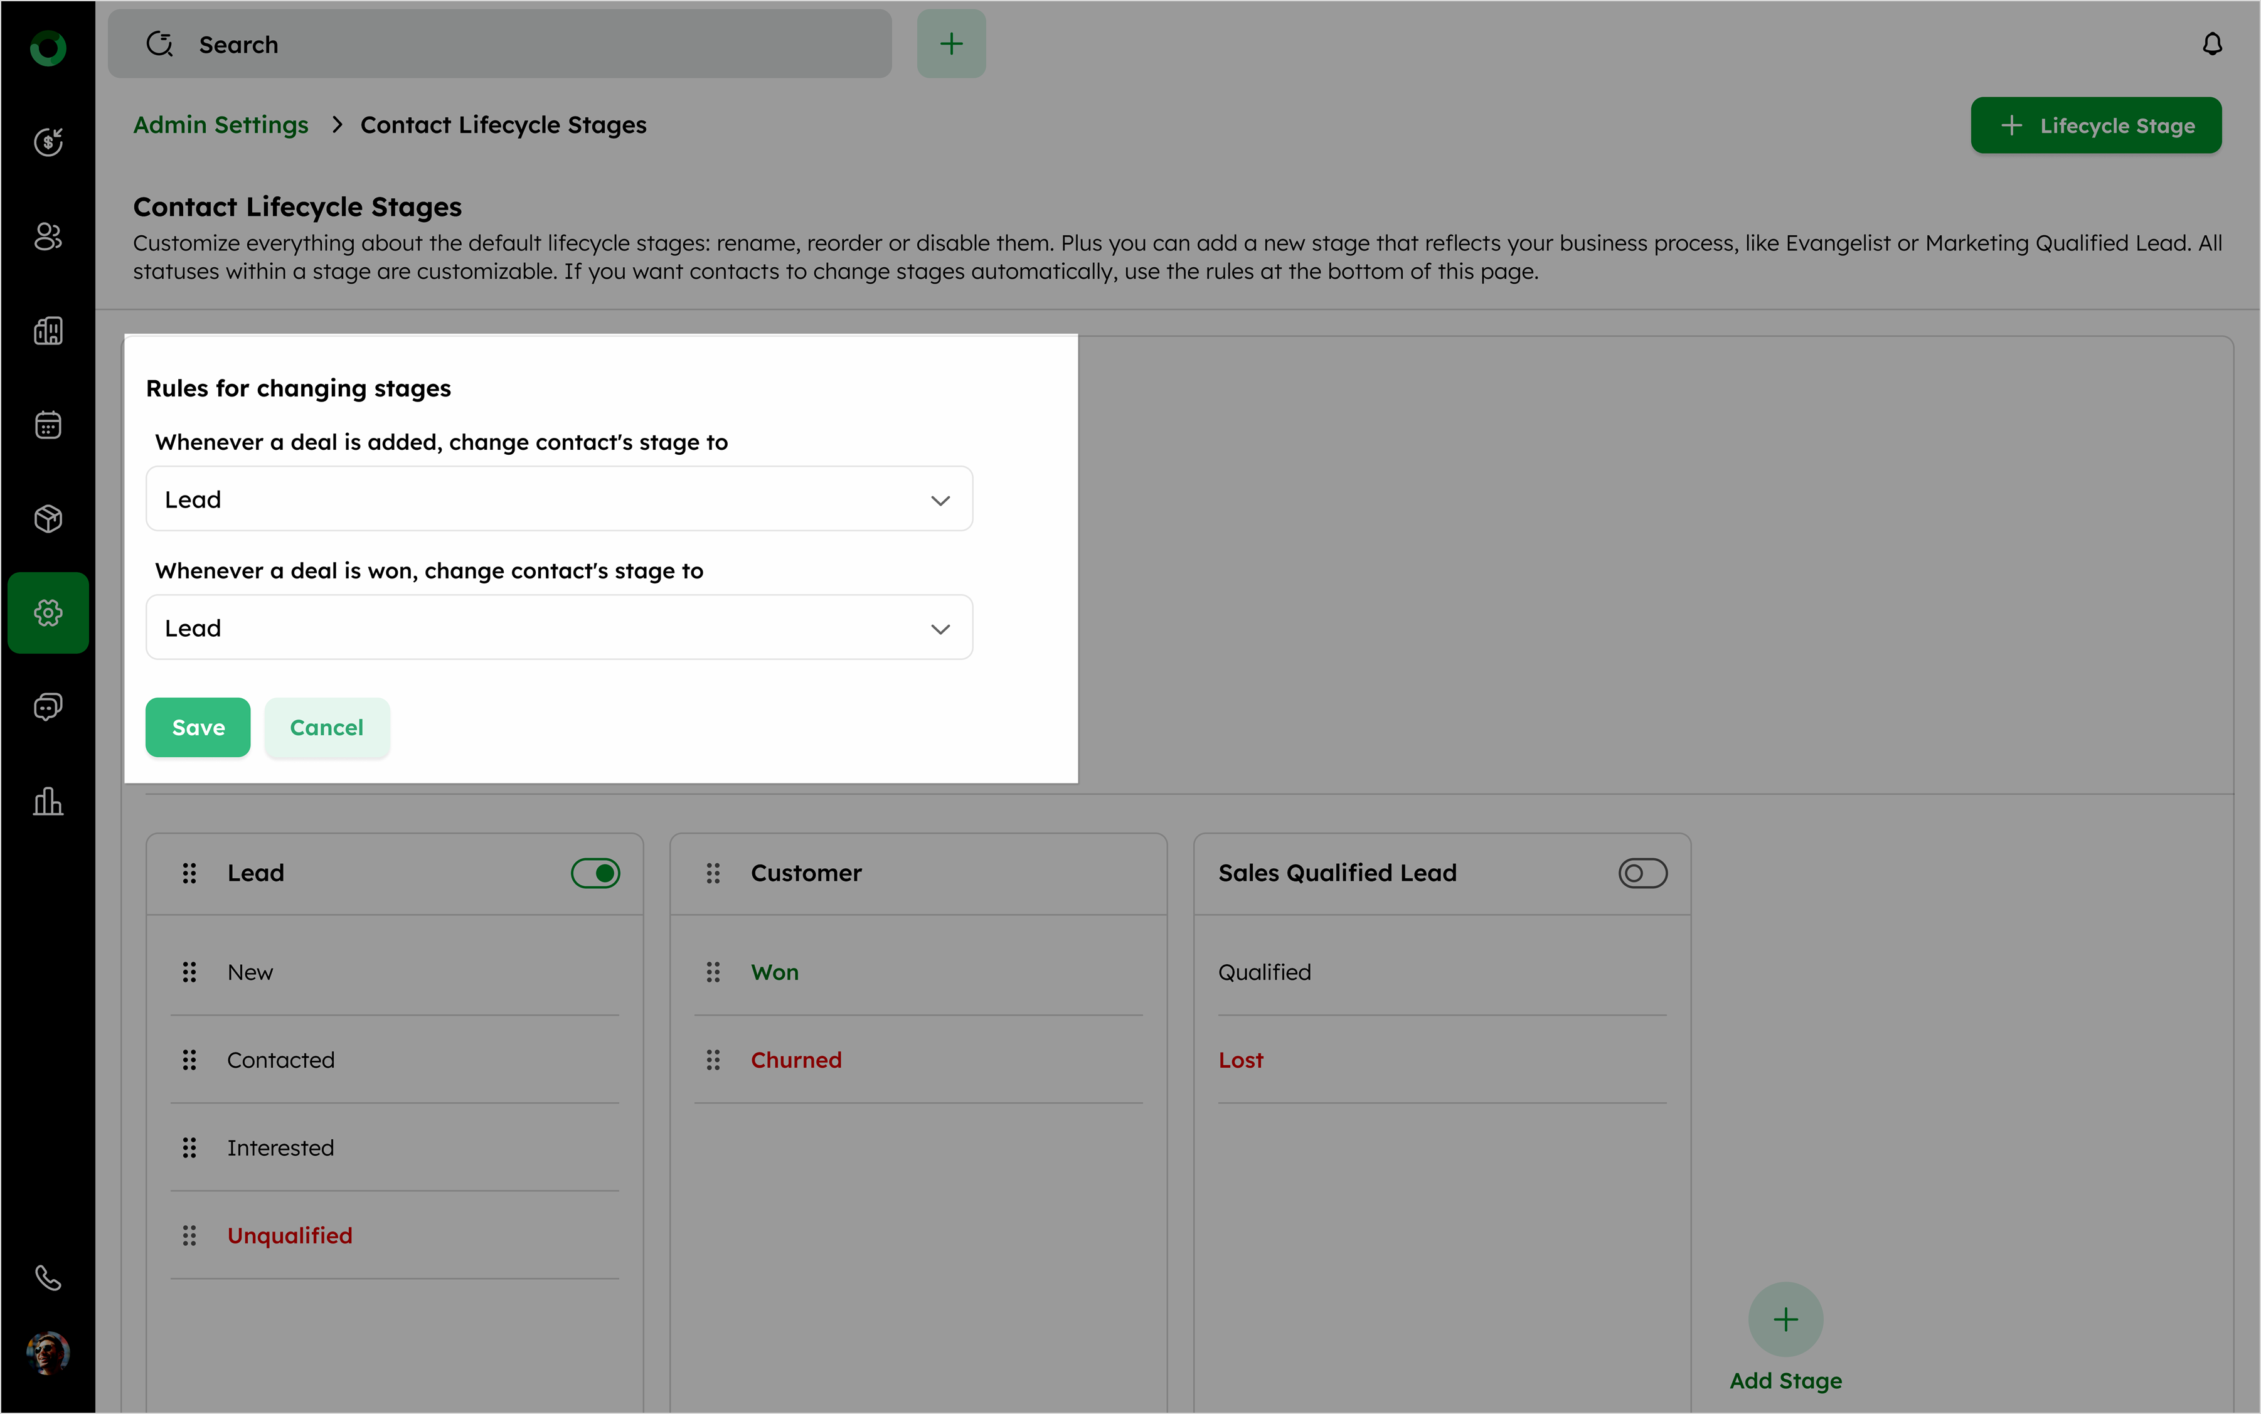Viewport: 2261px width, 1414px height.
Task: Save the stage change rules
Action: coord(198,728)
